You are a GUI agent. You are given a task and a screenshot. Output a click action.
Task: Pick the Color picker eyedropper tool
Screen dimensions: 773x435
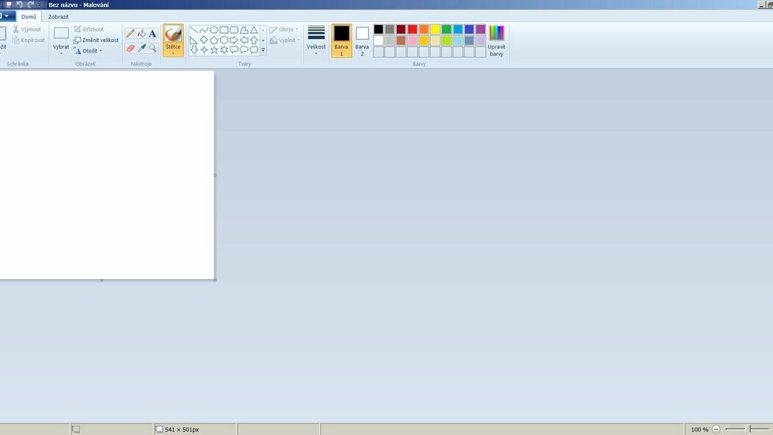tap(141, 48)
